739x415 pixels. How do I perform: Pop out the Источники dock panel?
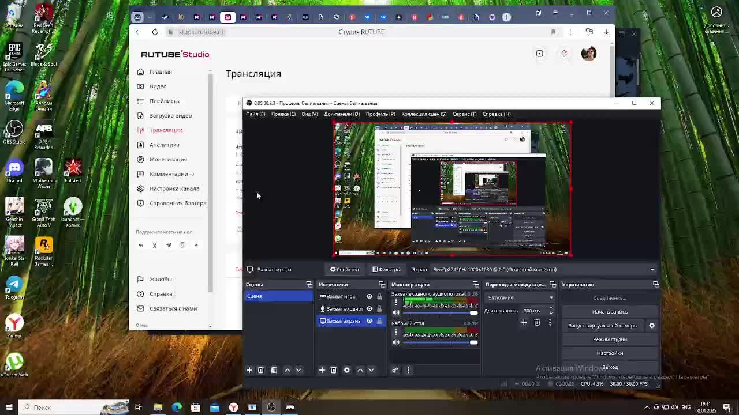tap(382, 284)
